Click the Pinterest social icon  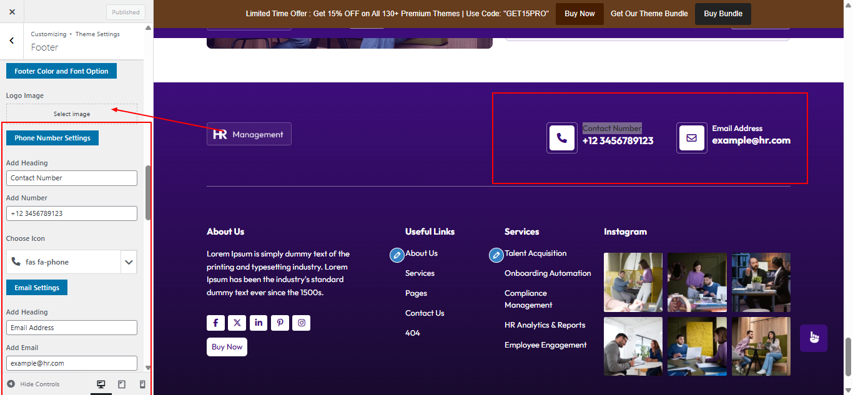click(x=280, y=323)
